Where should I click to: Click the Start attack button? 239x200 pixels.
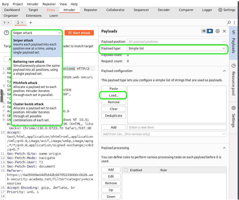pyautogui.click(x=79, y=33)
